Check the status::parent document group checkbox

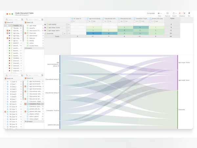(25, 116)
